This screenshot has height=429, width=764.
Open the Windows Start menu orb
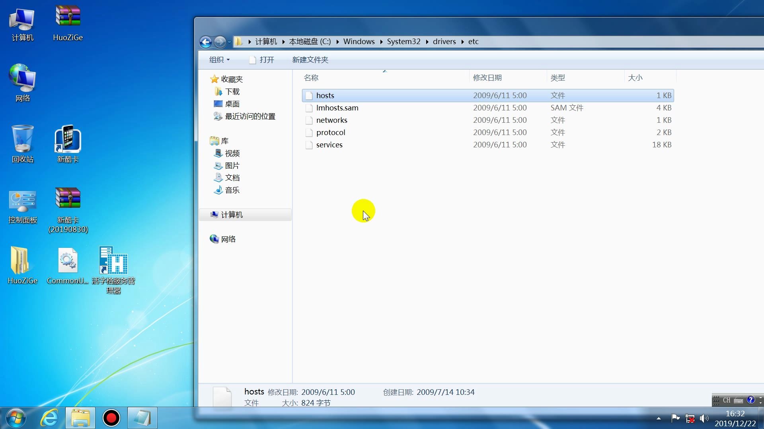[16, 418]
